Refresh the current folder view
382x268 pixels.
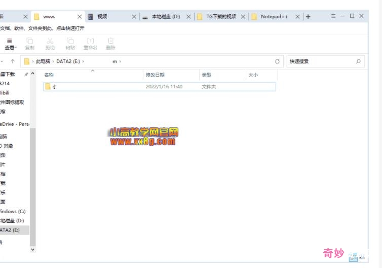pyautogui.click(x=277, y=61)
